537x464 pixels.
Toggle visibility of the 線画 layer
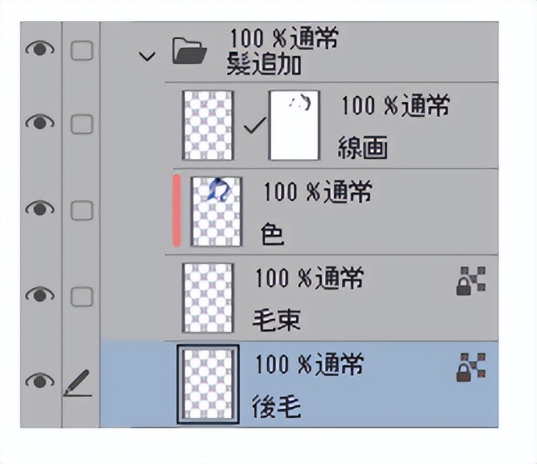pos(40,122)
